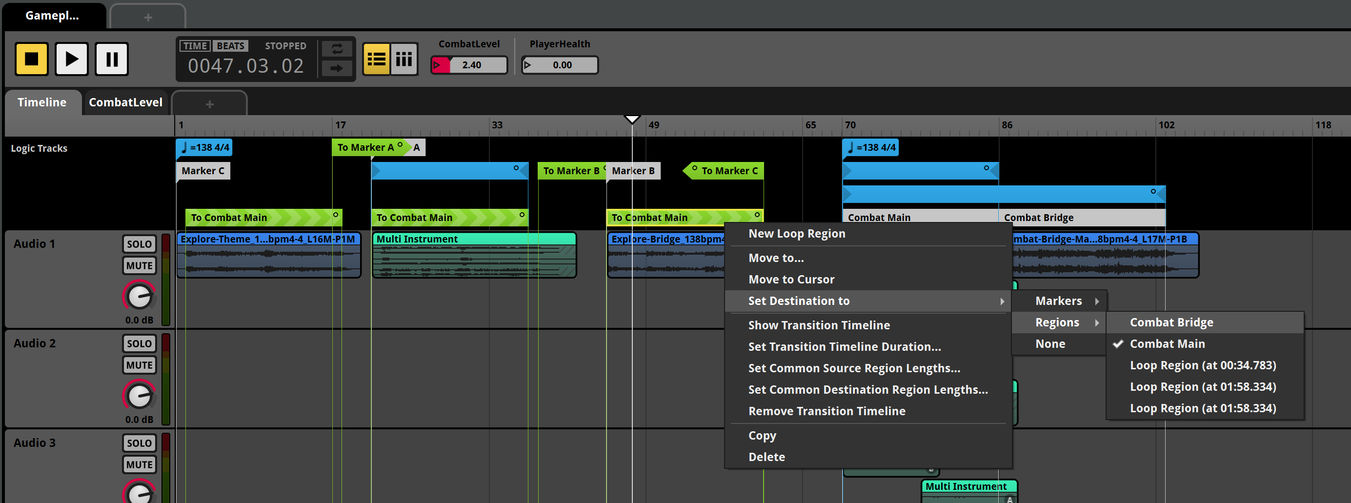
Task: Choose Move to... in the context menu
Action: point(868,258)
